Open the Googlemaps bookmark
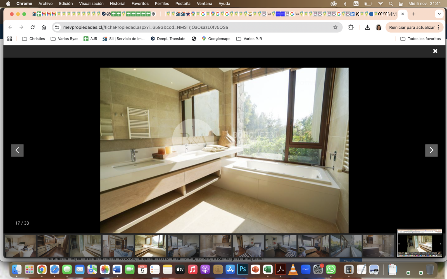This screenshot has width=447, height=279. (216, 39)
